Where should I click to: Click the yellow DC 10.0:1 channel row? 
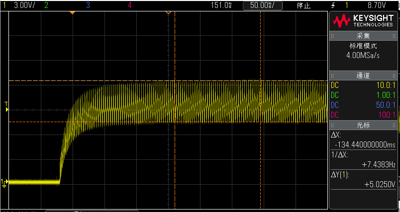[363, 85]
